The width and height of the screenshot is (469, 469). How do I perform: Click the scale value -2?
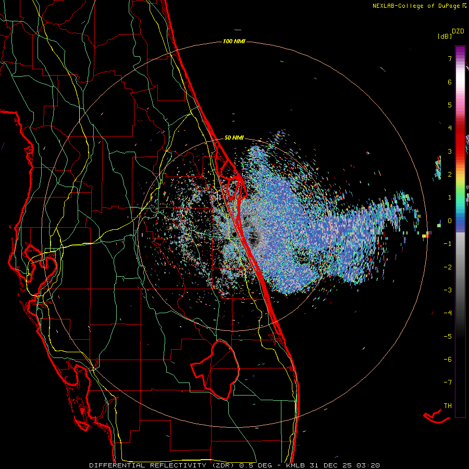448,267
